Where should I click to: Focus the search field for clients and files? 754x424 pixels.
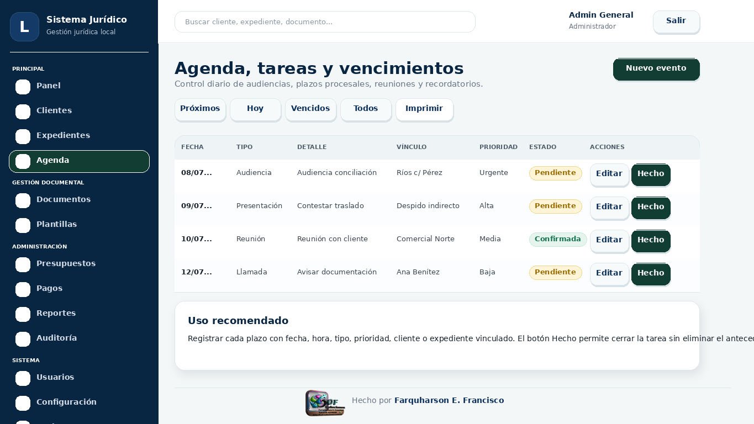pyautogui.click(x=325, y=22)
